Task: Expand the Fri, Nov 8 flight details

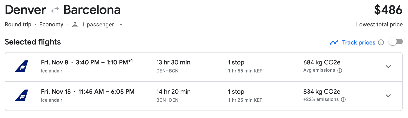Action: (388, 67)
